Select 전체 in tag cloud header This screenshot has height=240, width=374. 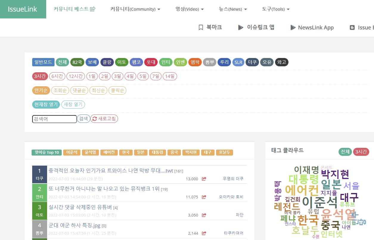345,152
